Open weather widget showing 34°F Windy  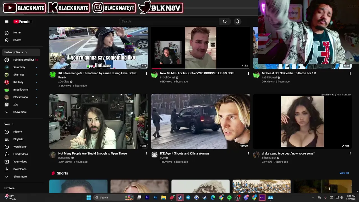(10, 198)
